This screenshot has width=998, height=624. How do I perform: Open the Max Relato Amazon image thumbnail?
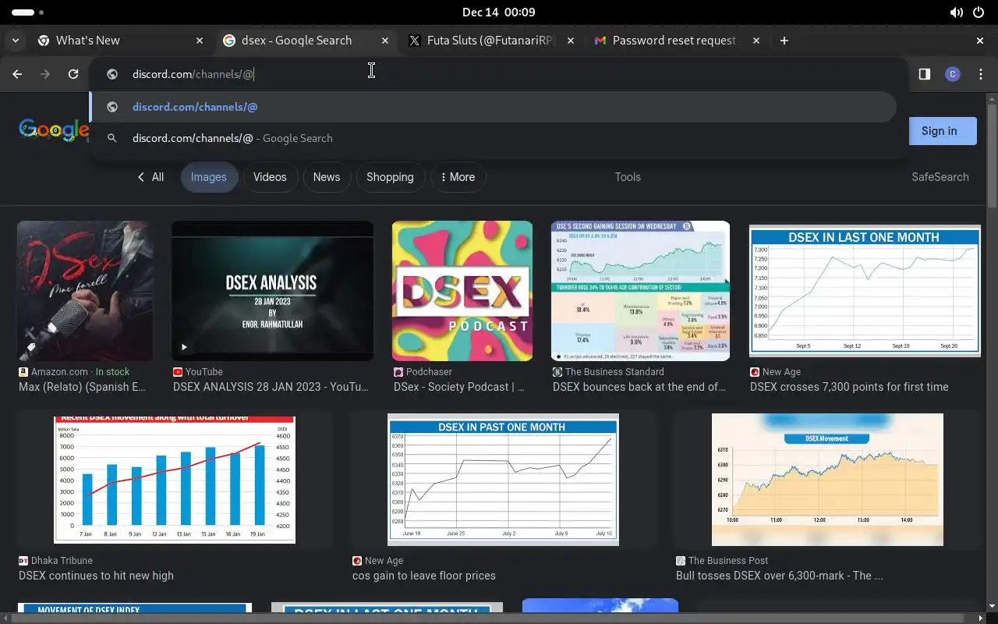point(85,291)
